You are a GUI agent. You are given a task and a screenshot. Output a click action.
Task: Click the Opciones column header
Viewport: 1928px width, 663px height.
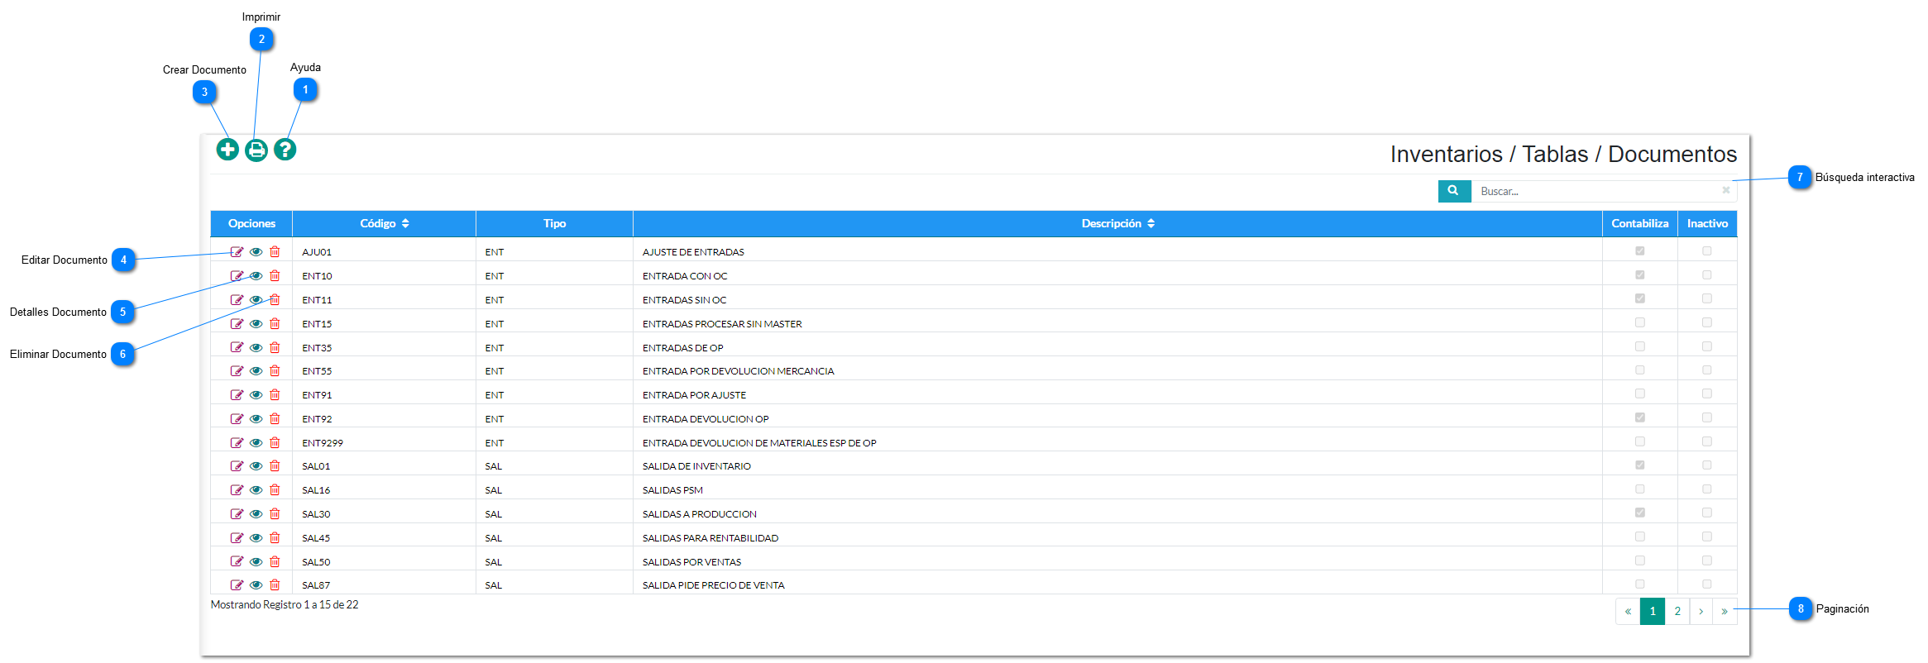[x=251, y=224]
